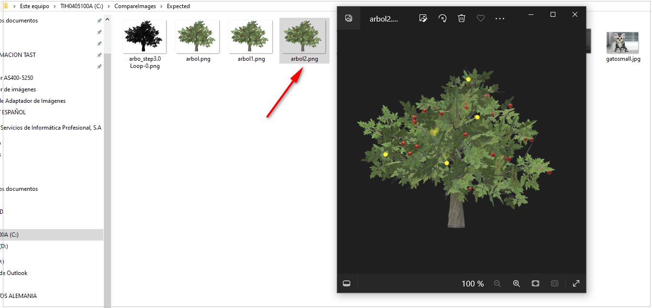Open the See more ellipsis menu
The height and width of the screenshot is (308, 652).
click(x=500, y=18)
